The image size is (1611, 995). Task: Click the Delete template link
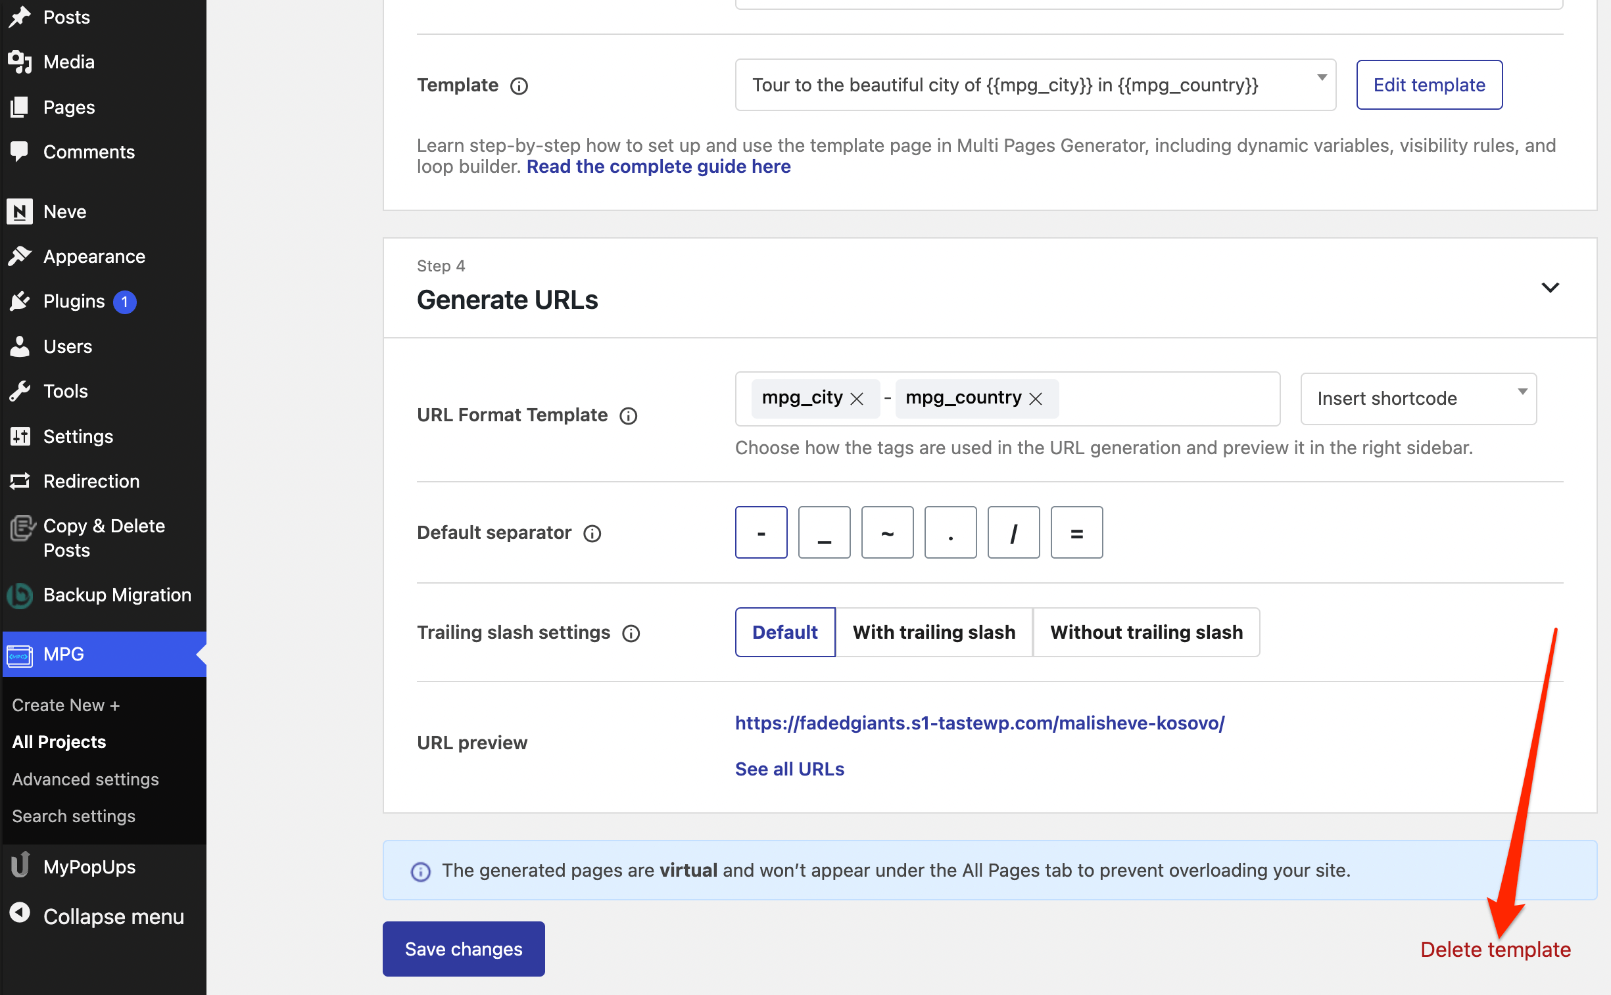click(x=1495, y=950)
